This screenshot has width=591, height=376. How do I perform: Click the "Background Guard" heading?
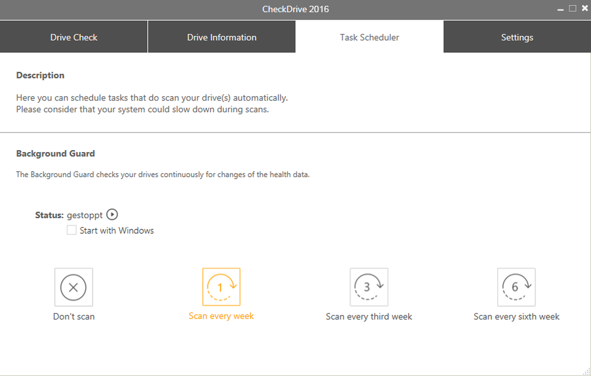[56, 153]
